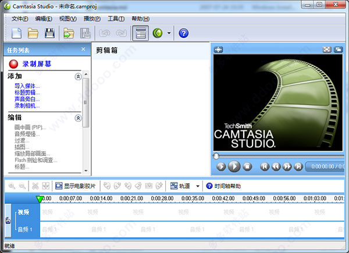
Task: Click the 显示电影胶片 button
Action: pyautogui.click(x=76, y=186)
